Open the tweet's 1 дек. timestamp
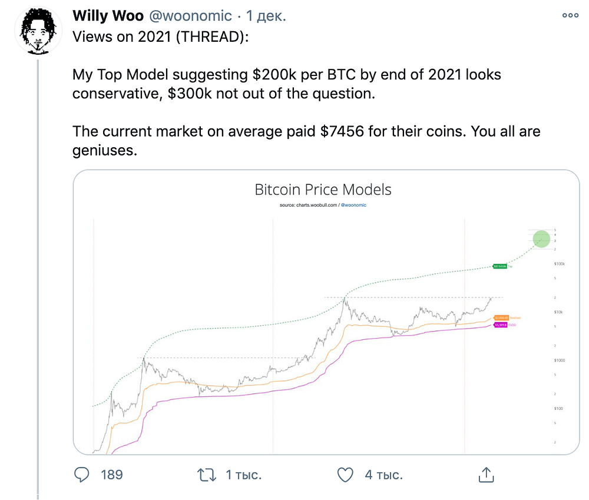This screenshot has width=589, height=500. (266, 16)
